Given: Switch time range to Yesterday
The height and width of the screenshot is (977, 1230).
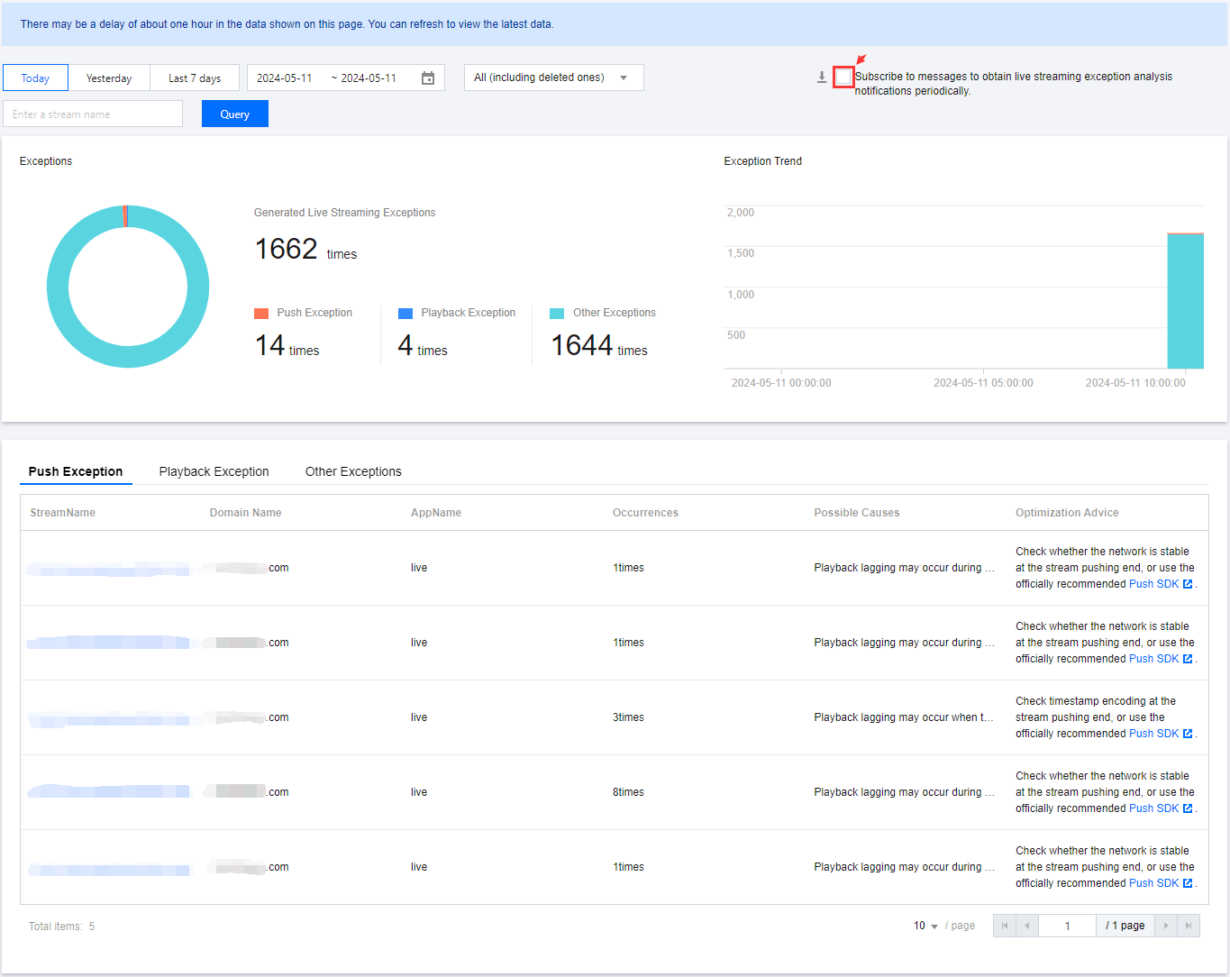Looking at the screenshot, I should pyautogui.click(x=109, y=78).
